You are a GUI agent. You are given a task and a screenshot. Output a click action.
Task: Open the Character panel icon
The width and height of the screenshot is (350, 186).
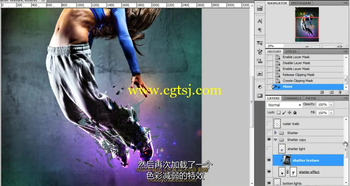259,21
